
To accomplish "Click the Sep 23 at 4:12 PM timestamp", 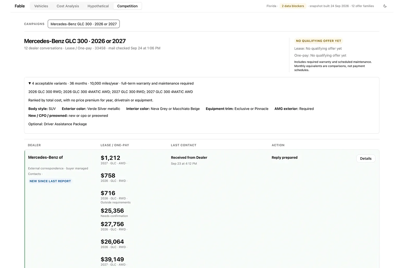I will click(184, 164).
